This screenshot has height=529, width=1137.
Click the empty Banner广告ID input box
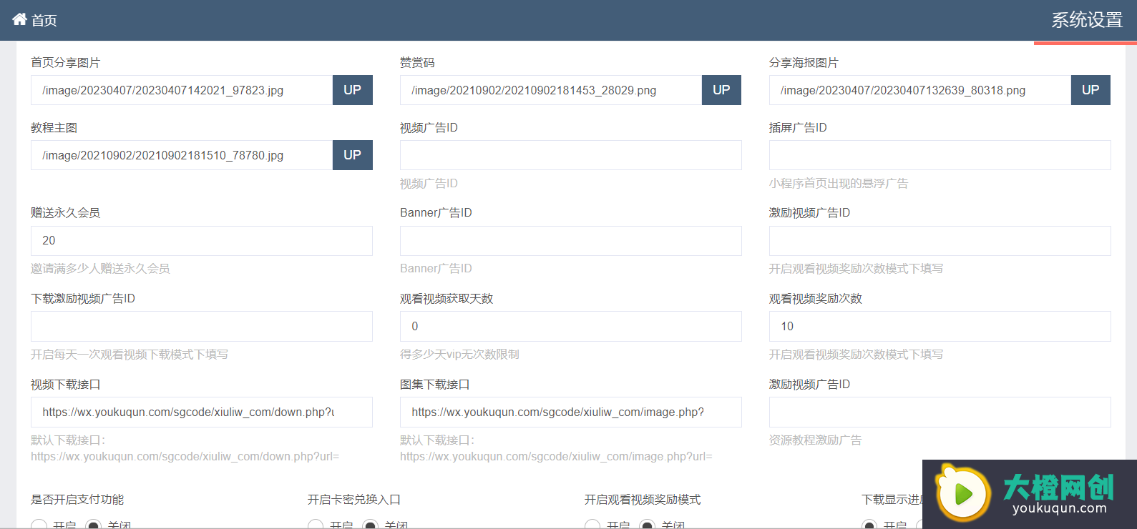click(x=571, y=241)
